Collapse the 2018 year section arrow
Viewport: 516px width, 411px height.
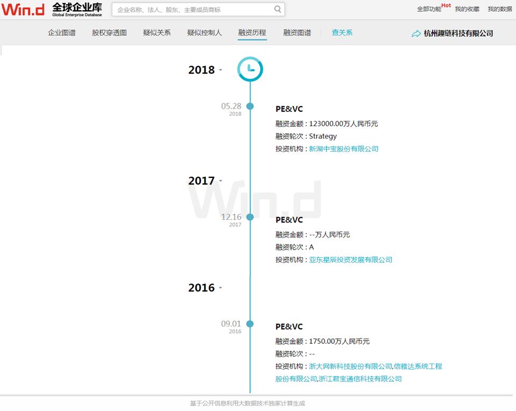click(220, 70)
